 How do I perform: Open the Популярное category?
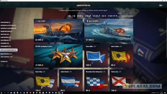[5, 22]
